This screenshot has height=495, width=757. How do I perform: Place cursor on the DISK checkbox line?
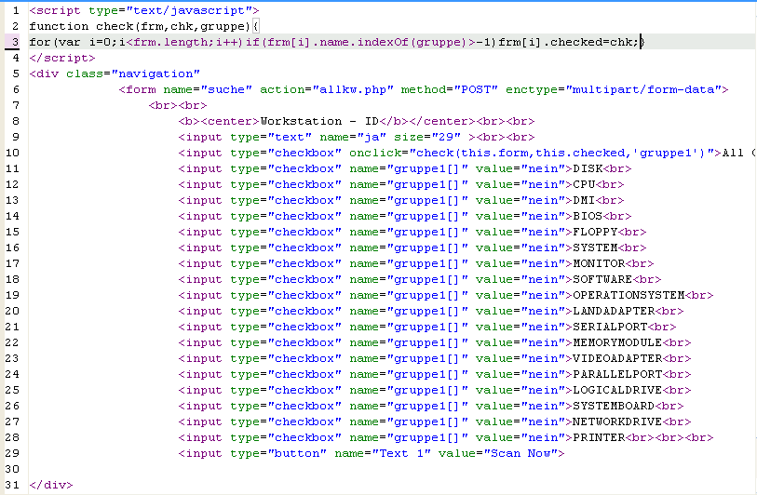pos(587,168)
